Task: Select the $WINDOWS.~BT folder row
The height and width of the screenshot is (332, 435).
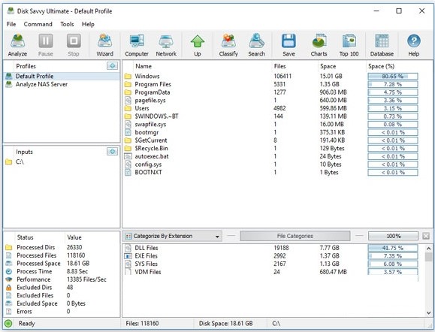Action: tap(272, 116)
